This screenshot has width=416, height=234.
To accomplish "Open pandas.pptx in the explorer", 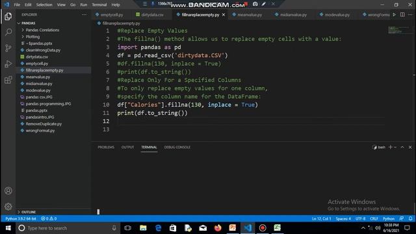I will coord(36,110).
